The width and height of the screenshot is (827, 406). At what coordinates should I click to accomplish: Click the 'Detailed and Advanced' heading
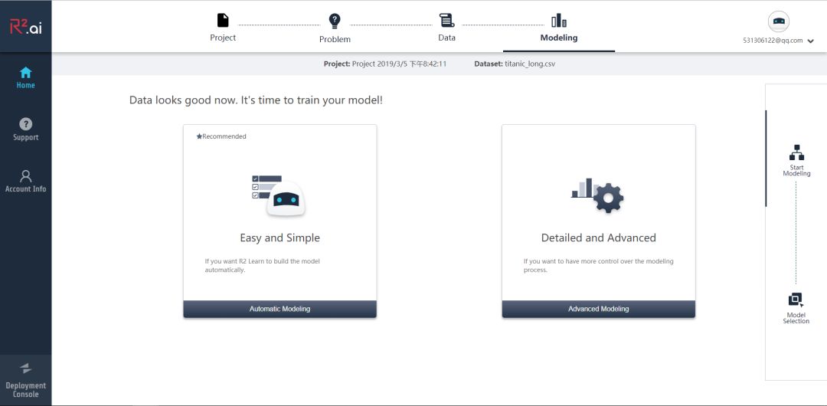pos(598,237)
